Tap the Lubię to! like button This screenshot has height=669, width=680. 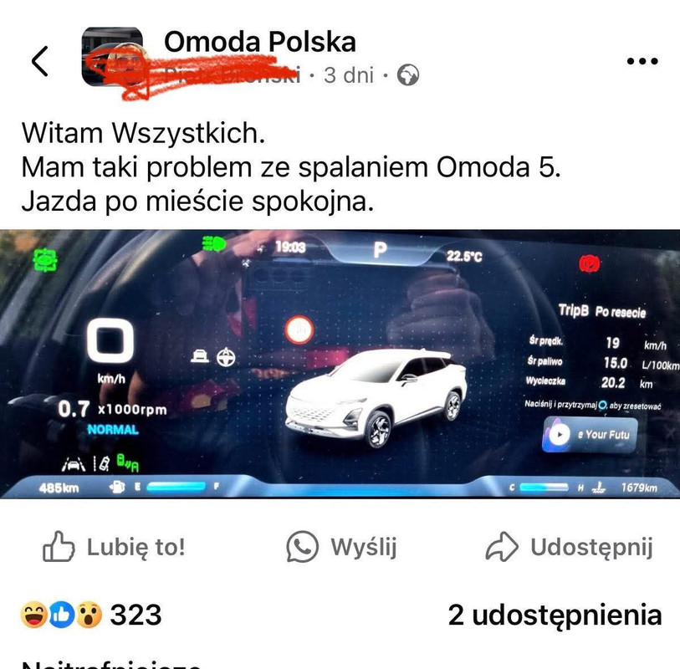tap(114, 546)
